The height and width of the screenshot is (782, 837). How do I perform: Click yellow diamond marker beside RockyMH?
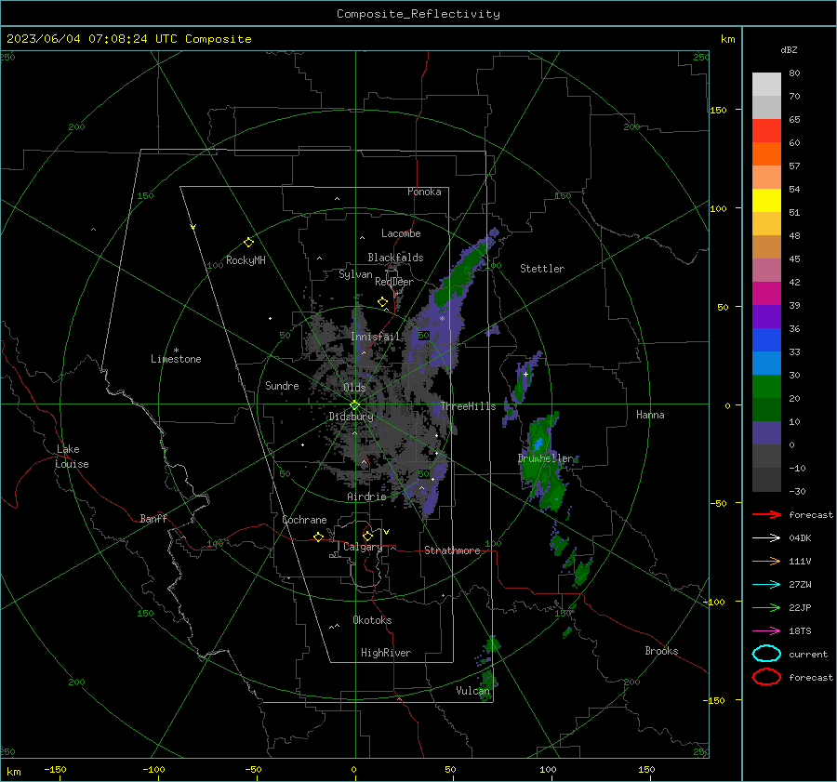coord(248,243)
